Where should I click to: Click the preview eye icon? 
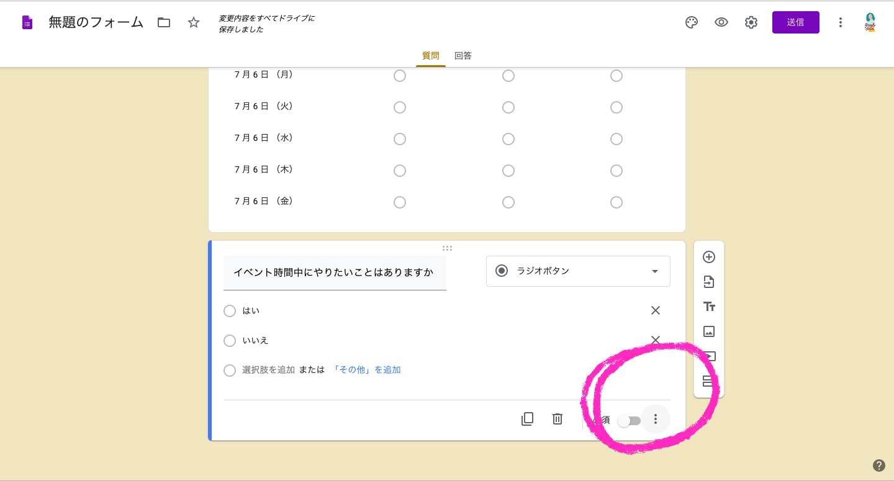[x=721, y=22]
